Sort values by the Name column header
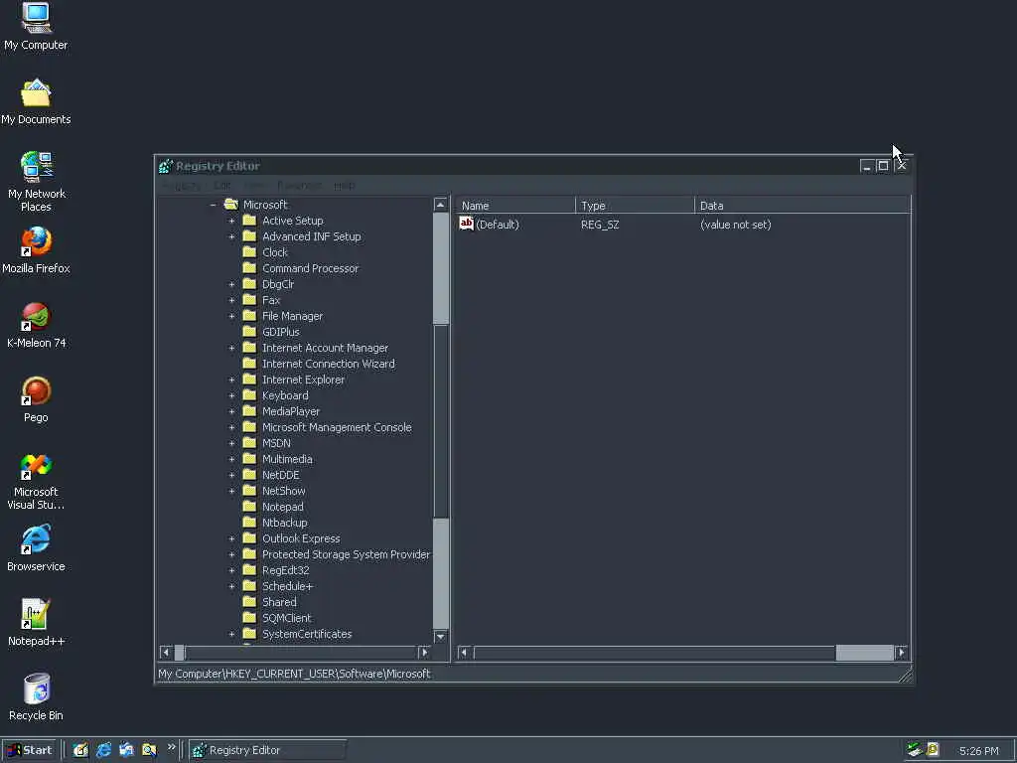The width and height of the screenshot is (1017, 763). (x=515, y=206)
